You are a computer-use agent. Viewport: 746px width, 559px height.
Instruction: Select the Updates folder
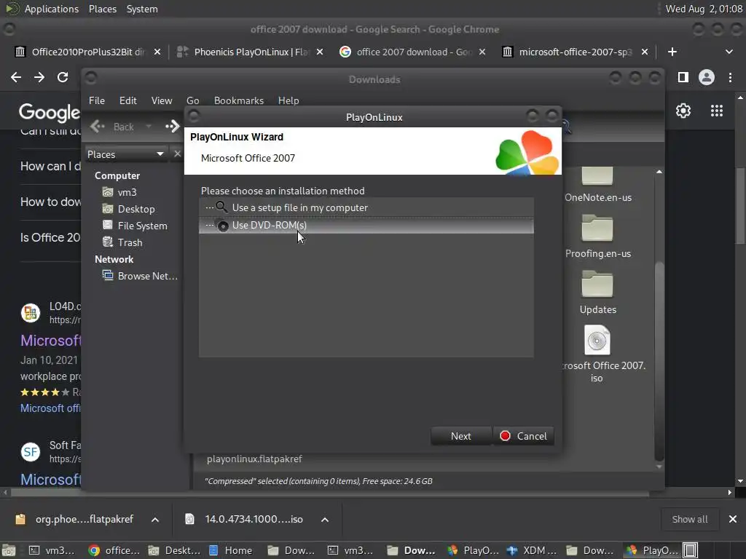tap(597, 293)
